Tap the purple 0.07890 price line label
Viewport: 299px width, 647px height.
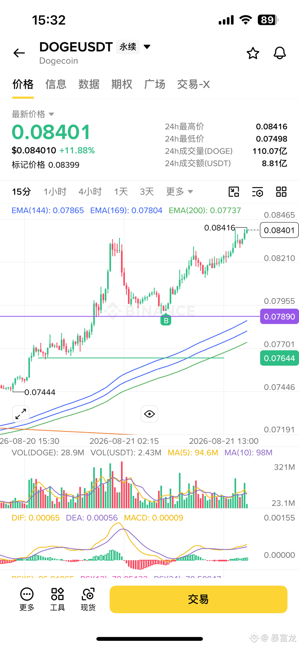pos(279,317)
